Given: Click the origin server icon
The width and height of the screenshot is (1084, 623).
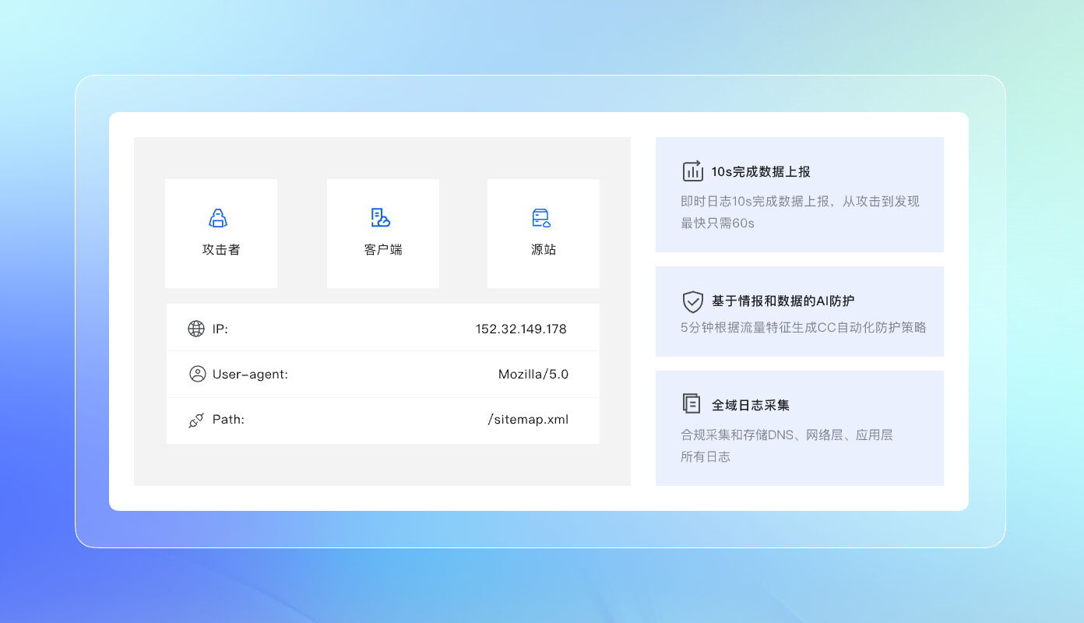Looking at the screenshot, I should (x=541, y=218).
